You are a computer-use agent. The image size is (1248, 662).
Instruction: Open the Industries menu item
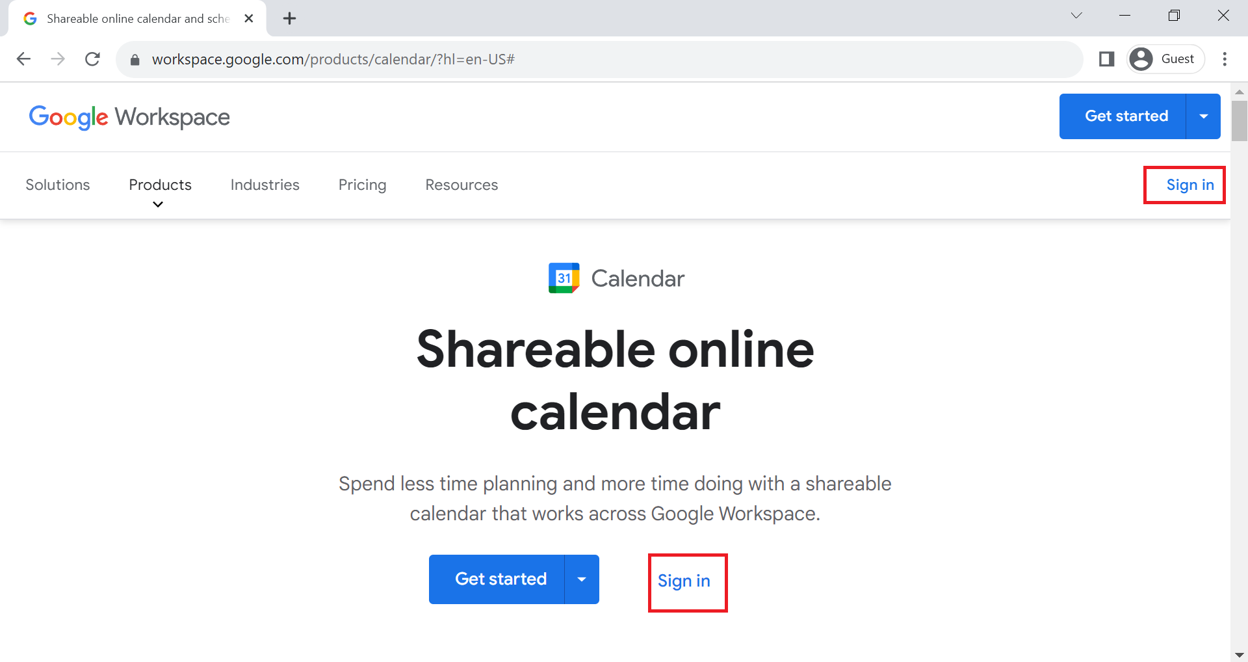(265, 185)
